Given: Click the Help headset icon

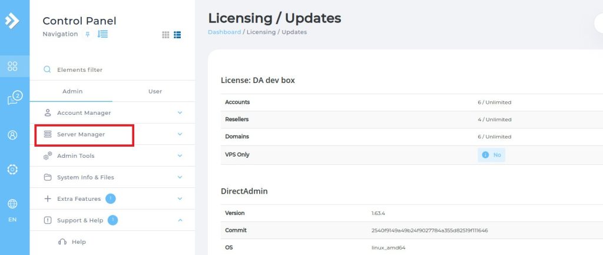Looking at the screenshot, I should pos(62,242).
